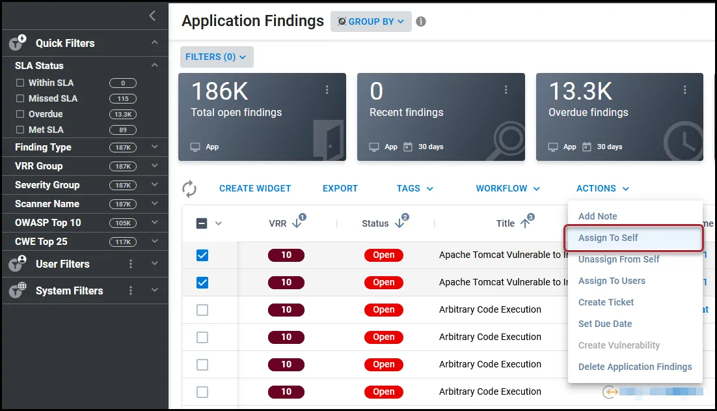
Task: Open the Overdue findings card kebab menu
Action: coord(684,90)
